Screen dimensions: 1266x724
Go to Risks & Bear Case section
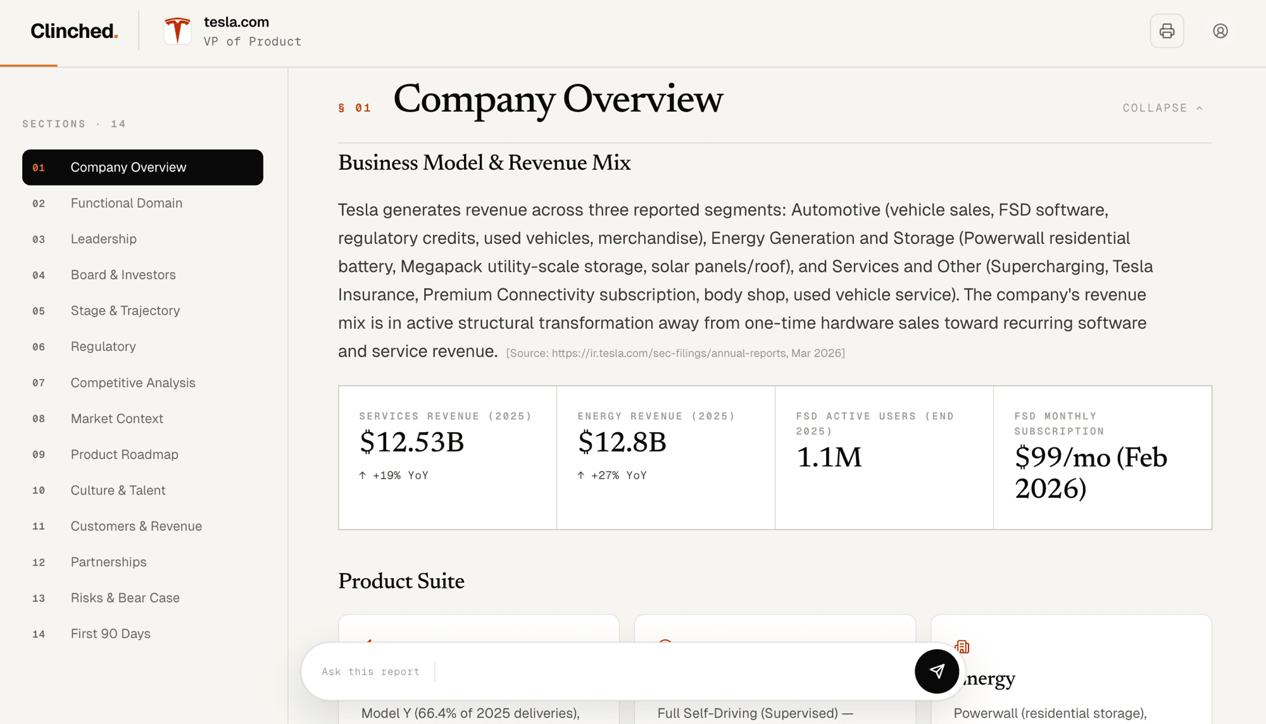[x=142, y=598]
